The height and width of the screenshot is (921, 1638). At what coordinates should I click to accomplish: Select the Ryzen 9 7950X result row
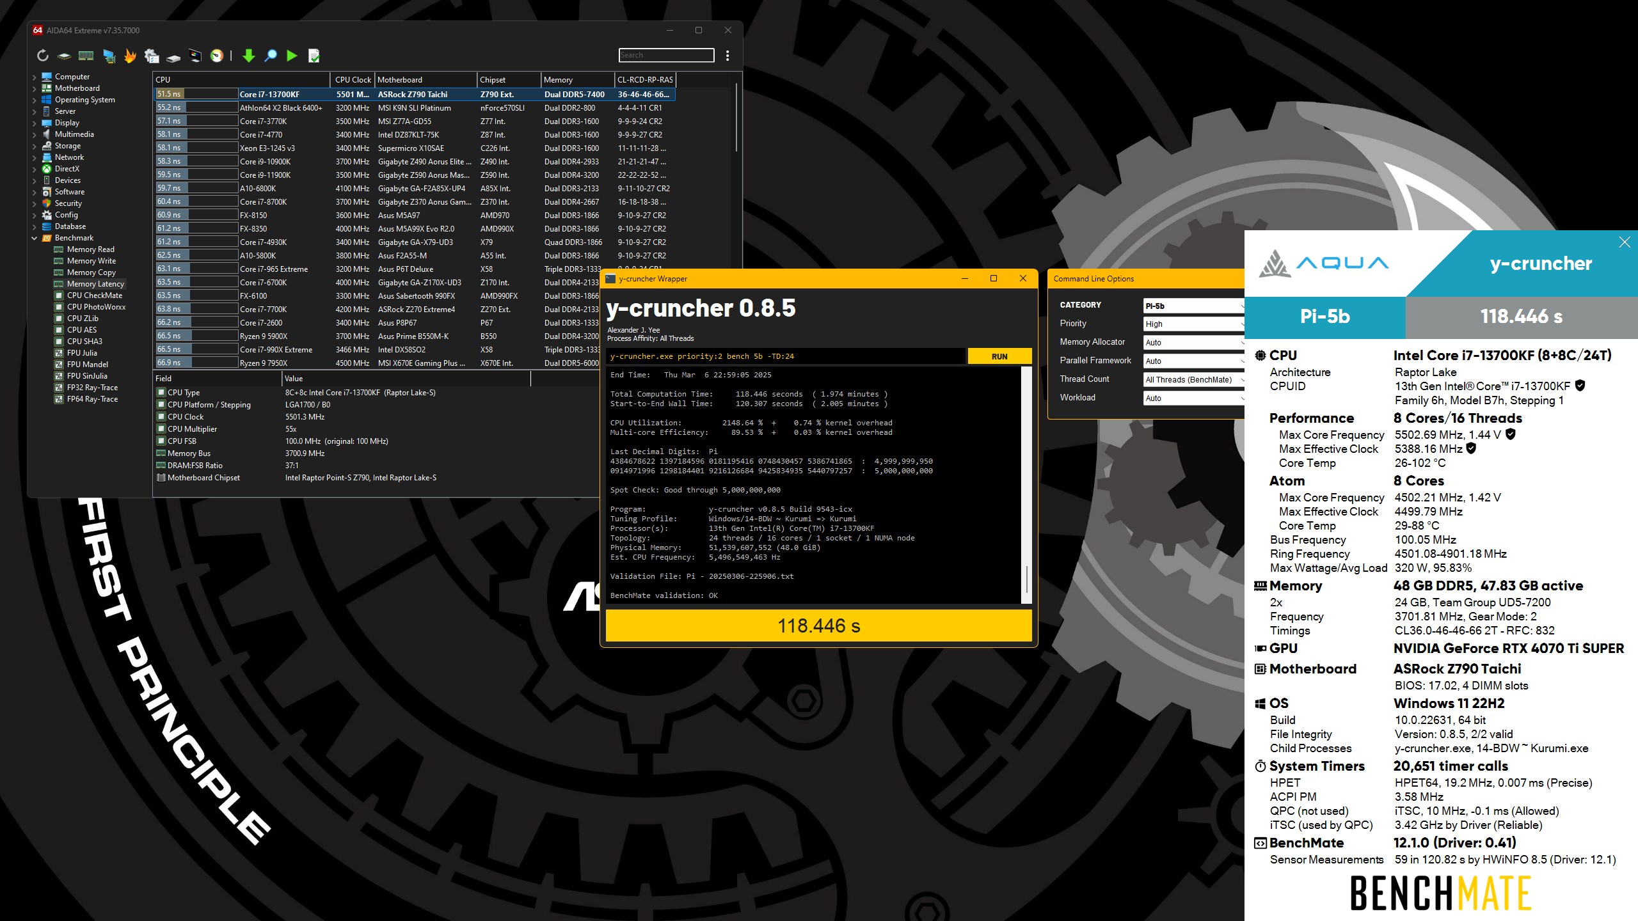(x=378, y=363)
